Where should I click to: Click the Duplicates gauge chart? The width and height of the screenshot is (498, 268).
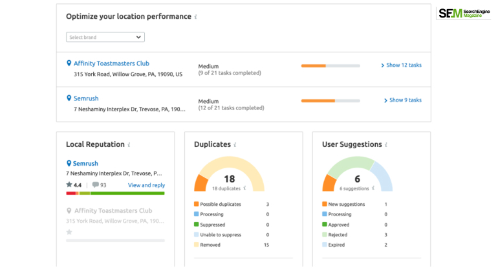pos(230,174)
